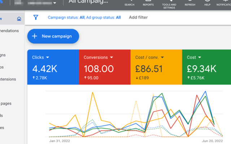
Task: Open Recommendations in the sidebar
Action: [9, 31]
